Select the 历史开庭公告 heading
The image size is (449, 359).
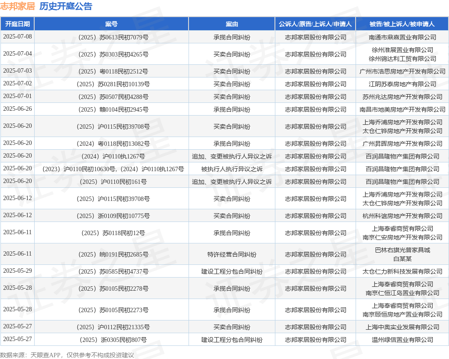tap(66, 6)
